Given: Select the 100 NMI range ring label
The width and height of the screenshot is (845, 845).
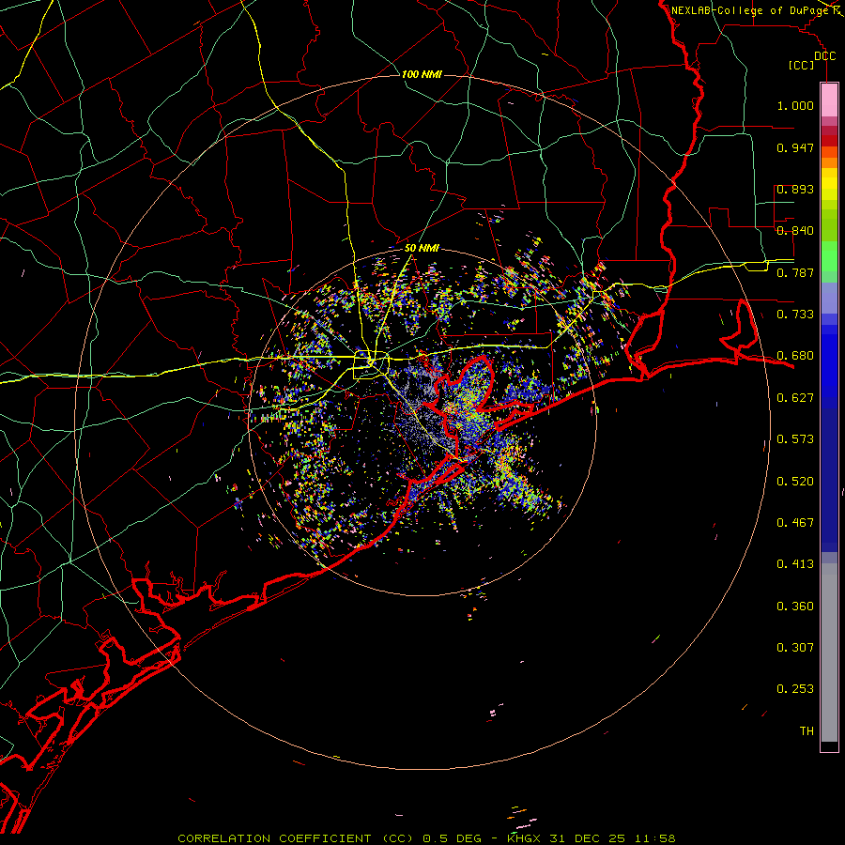Looking at the screenshot, I should [422, 74].
